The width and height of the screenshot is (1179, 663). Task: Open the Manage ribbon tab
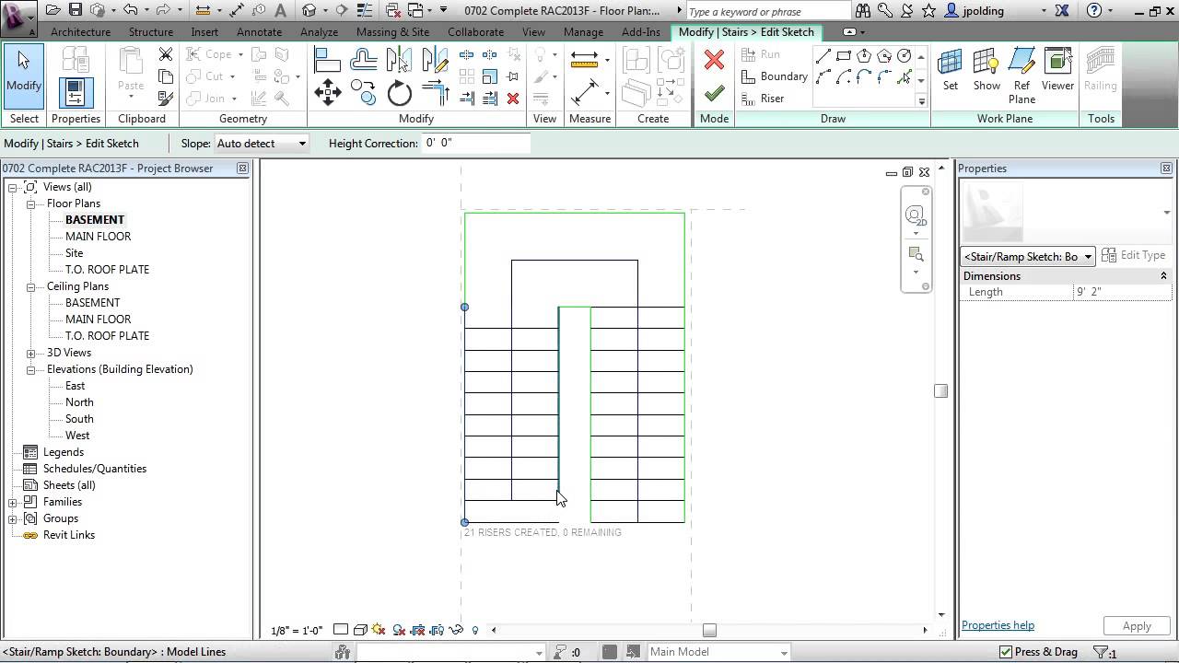pyautogui.click(x=583, y=31)
